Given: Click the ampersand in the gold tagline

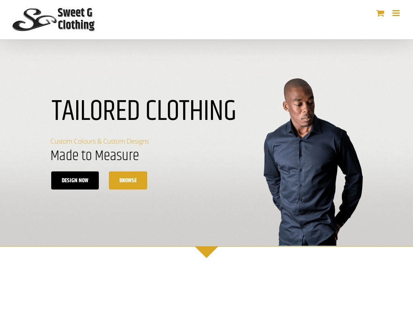Looking at the screenshot, I should tap(99, 141).
